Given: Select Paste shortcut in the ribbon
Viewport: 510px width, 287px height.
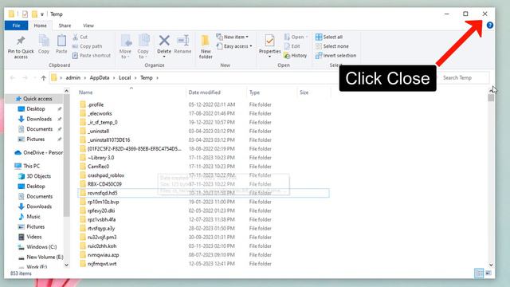Looking at the screenshot, I should [92, 55].
